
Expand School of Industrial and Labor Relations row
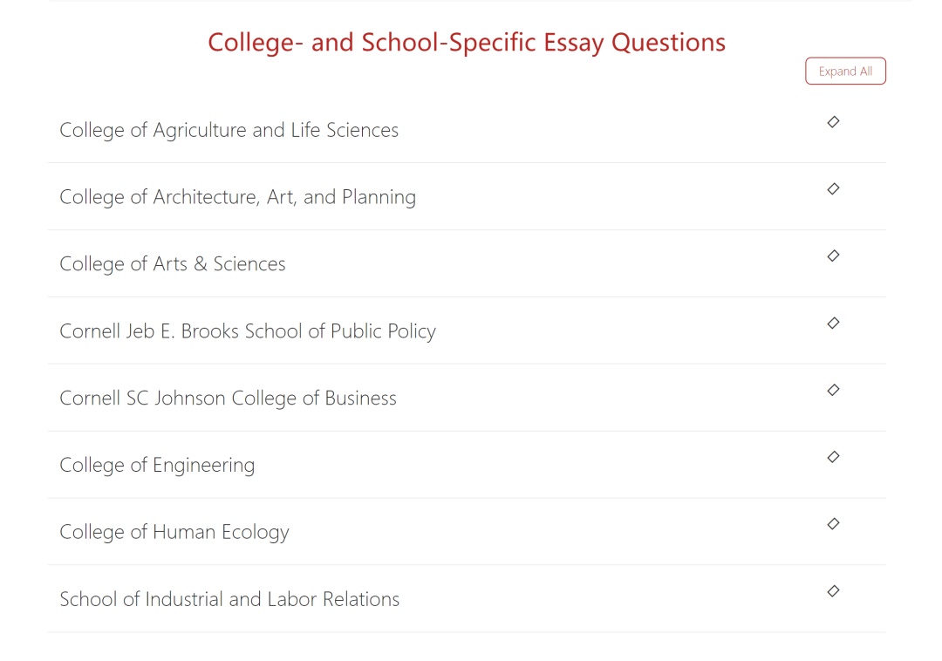(x=229, y=599)
